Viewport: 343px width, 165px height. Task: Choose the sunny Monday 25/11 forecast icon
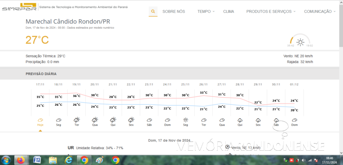click(x=185, y=120)
